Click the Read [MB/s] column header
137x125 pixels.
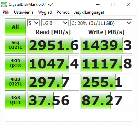point(53,32)
